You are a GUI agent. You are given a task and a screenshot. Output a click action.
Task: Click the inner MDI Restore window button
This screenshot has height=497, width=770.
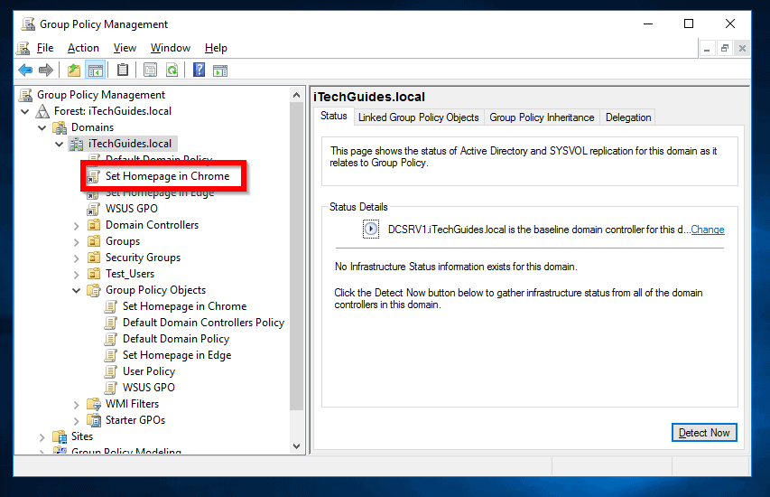pos(724,48)
